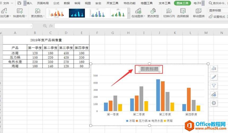Open the Page Layout (页面布局) tab
228x133 pixels.
[43, 3]
